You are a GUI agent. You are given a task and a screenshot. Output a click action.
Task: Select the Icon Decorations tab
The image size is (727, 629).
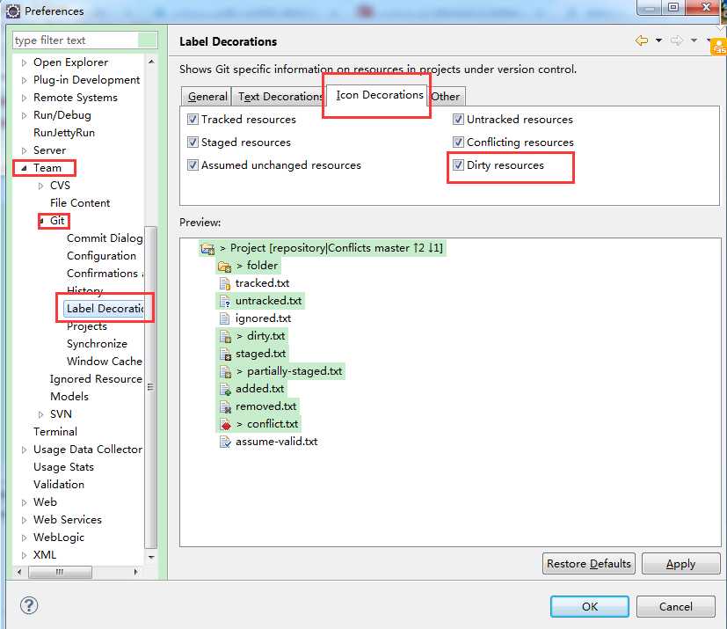379,95
